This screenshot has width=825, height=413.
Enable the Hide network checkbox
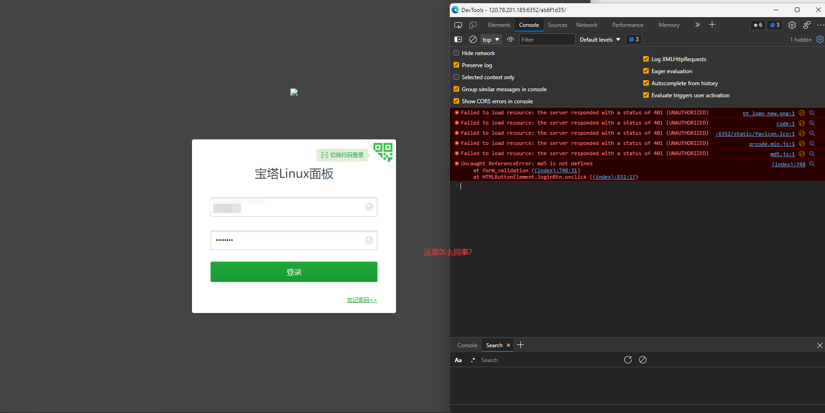click(x=456, y=53)
